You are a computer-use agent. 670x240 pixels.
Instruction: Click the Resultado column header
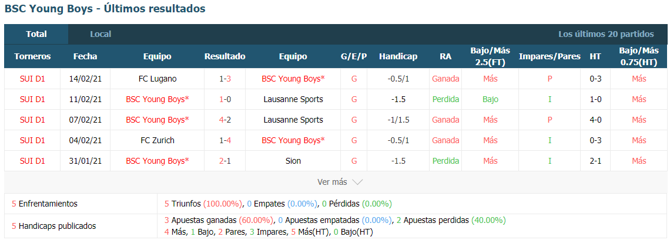[x=225, y=56]
